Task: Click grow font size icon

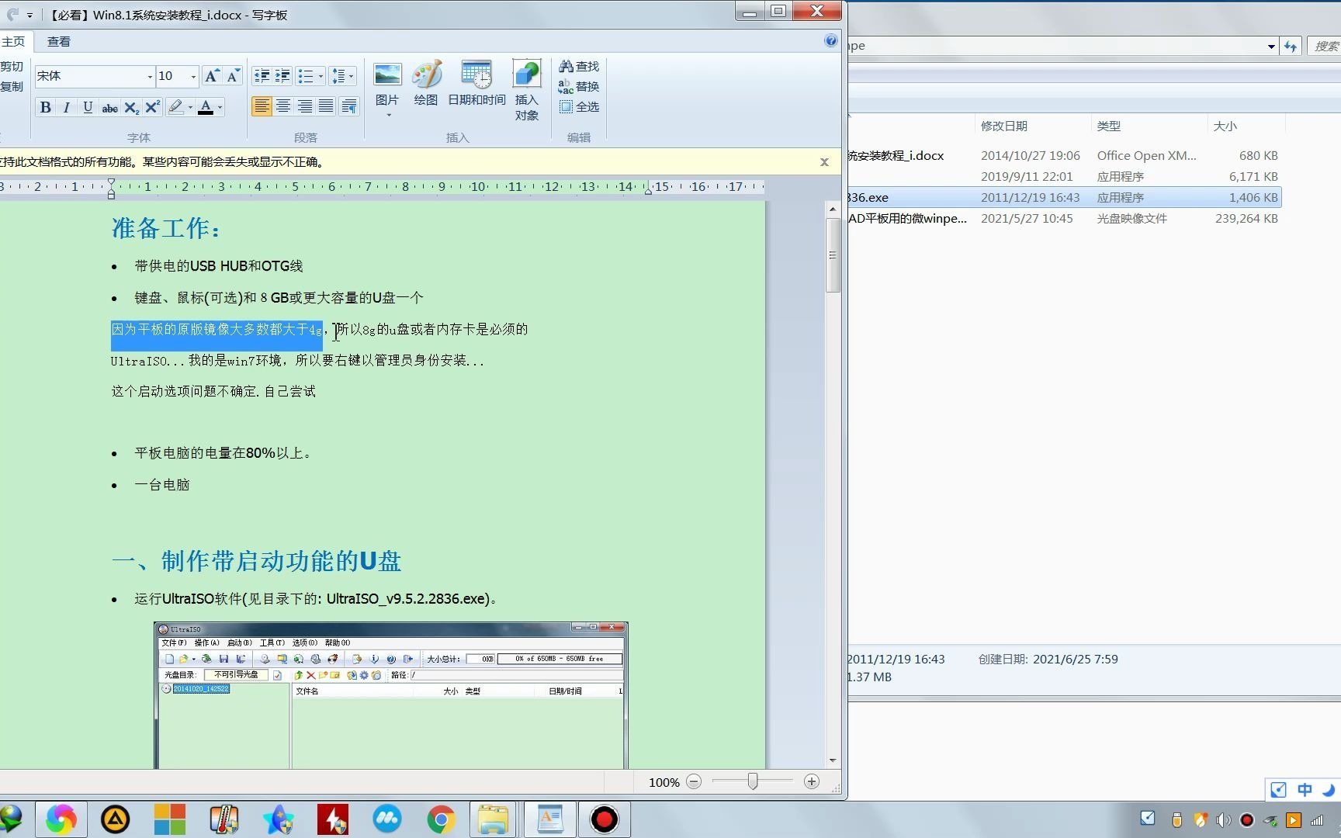Action: [x=211, y=76]
